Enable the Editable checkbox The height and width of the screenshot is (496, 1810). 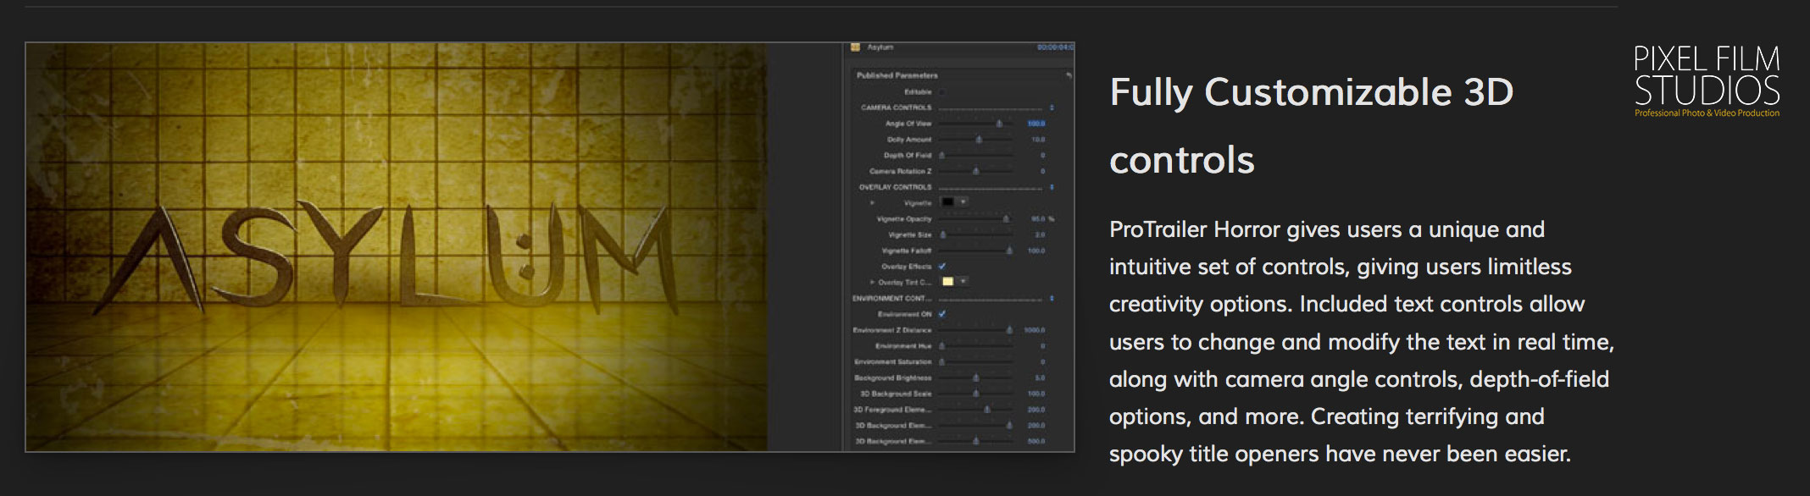pyautogui.click(x=941, y=91)
